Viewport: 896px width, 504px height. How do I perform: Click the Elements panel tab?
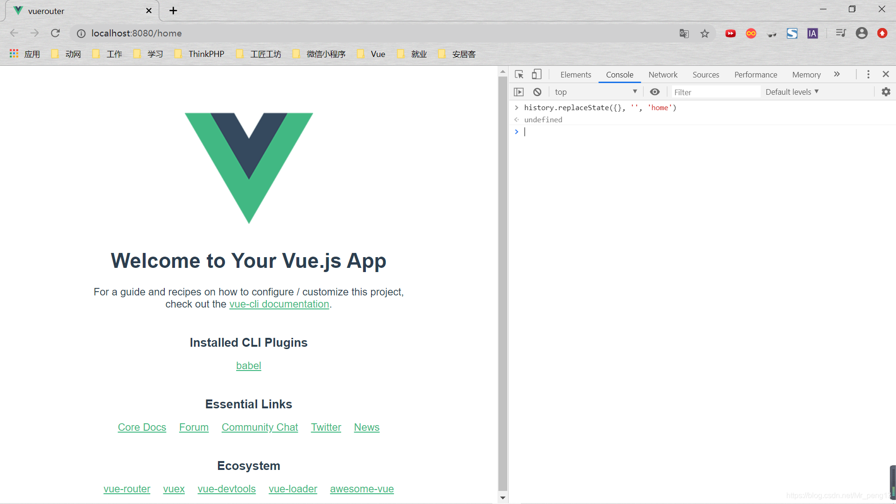tap(575, 75)
